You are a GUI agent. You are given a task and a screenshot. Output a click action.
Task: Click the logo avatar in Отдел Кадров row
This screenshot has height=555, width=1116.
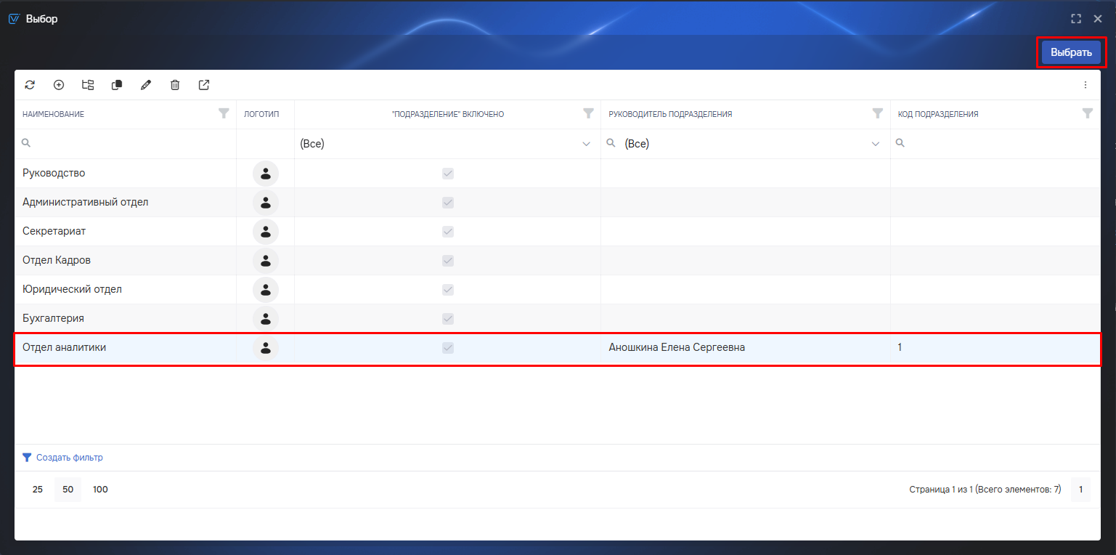pyautogui.click(x=266, y=261)
